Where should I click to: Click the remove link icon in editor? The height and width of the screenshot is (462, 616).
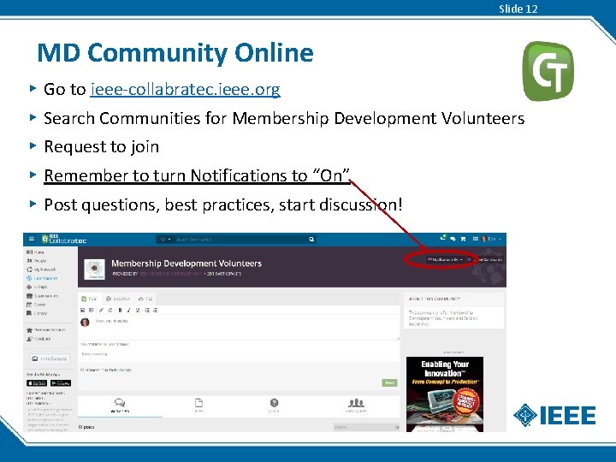tap(110, 310)
